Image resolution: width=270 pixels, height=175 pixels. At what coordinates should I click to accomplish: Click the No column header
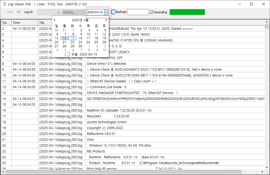(6, 23)
